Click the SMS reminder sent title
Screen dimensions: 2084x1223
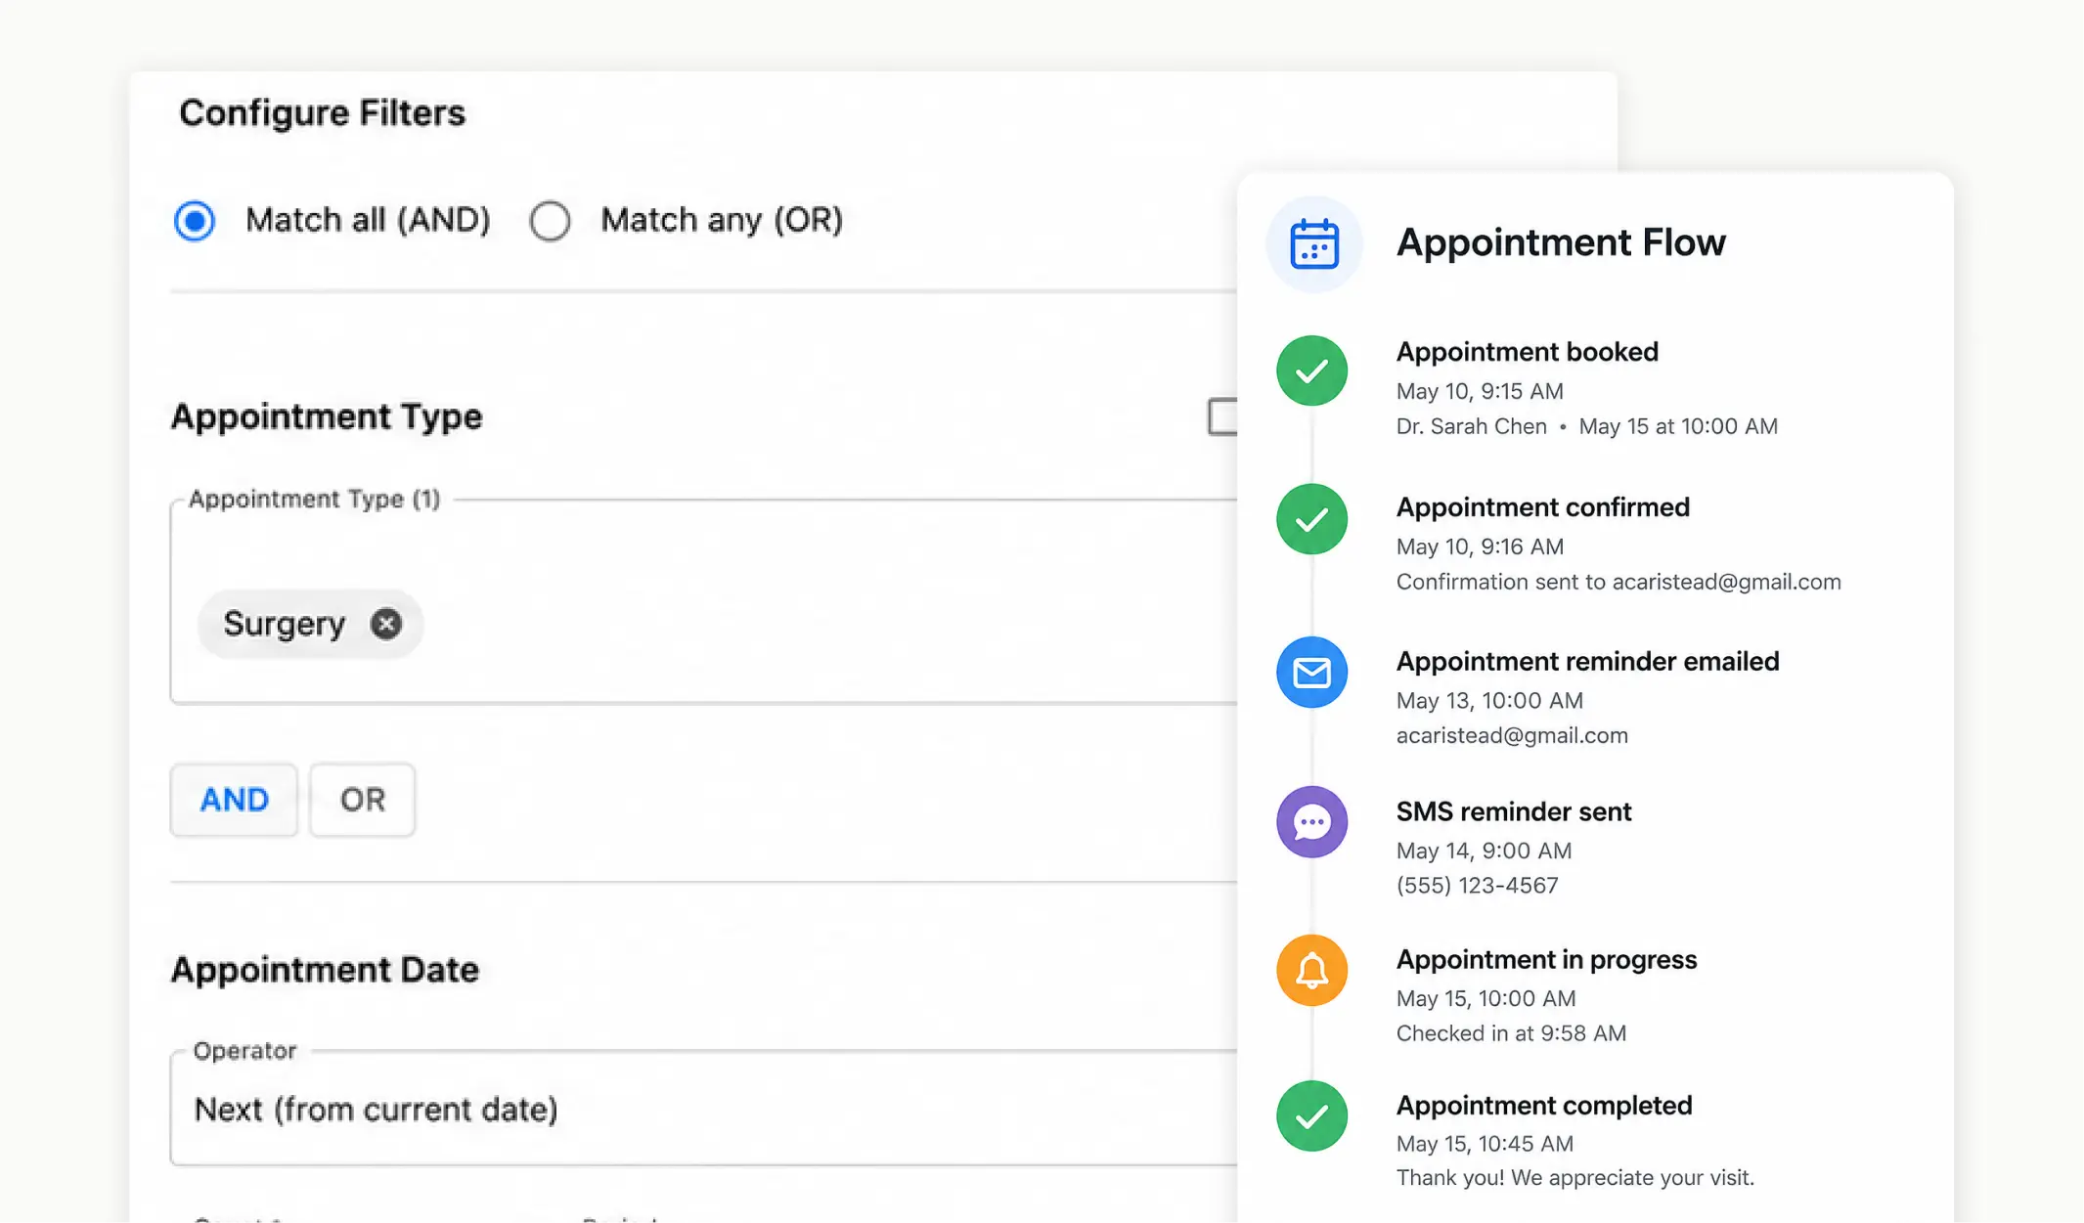coord(1513,812)
